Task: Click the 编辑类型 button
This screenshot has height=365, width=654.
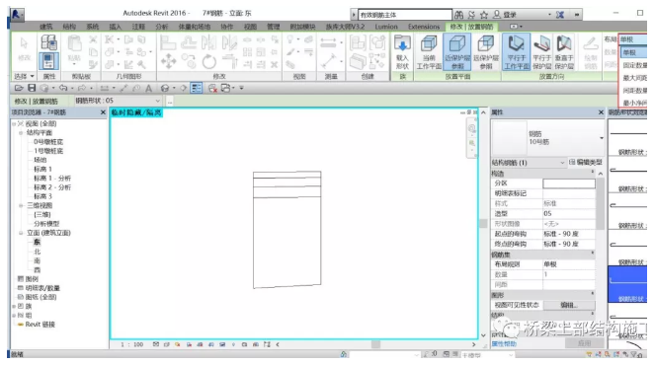Action: pyautogui.click(x=586, y=162)
